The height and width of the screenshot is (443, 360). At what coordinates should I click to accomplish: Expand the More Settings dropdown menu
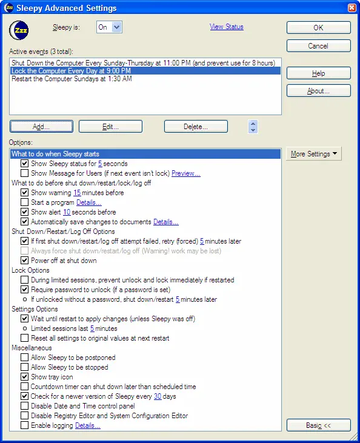coord(314,154)
